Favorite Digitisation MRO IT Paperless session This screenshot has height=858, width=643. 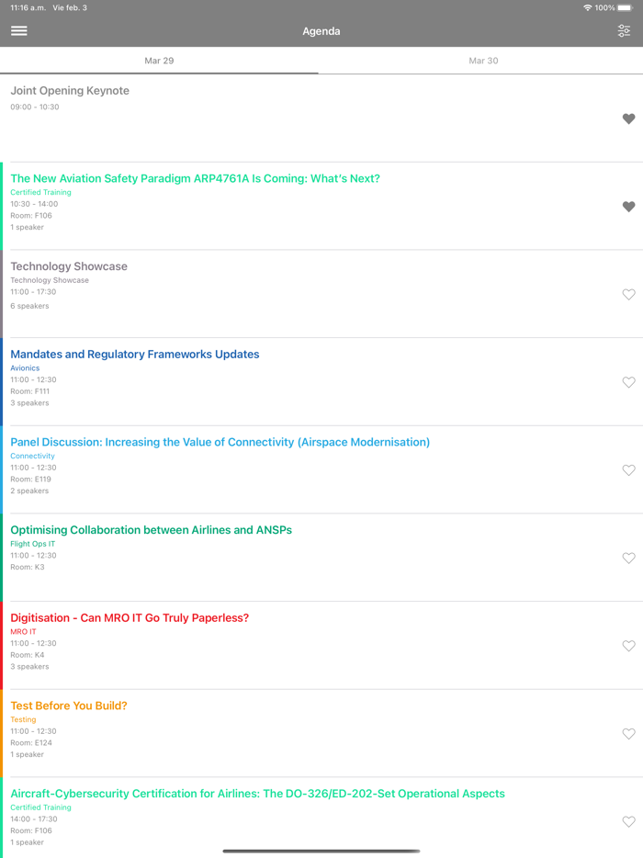coord(629,646)
